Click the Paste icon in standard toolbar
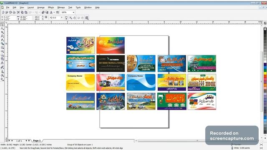The width and height of the screenshot is (267, 150). 26,12
